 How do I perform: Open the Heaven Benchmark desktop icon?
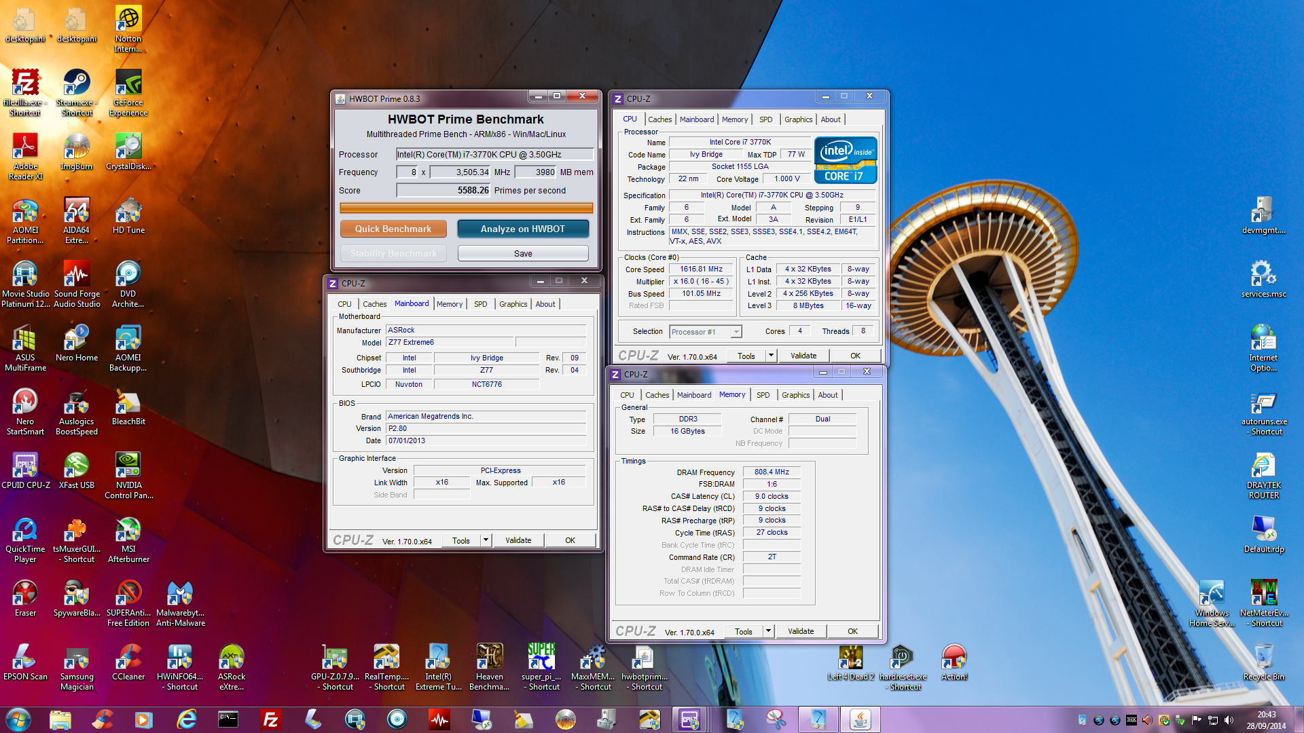[490, 666]
